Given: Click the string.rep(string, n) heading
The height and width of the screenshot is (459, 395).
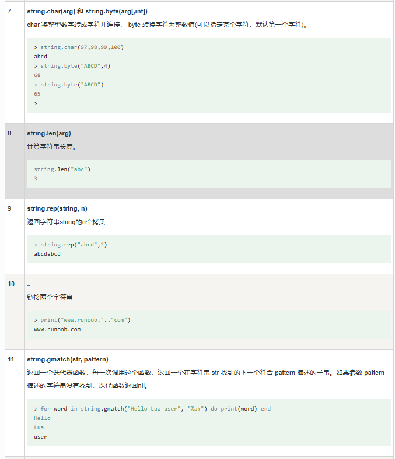Looking at the screenshot, I should pyautogui.click(x=57, y=208).
